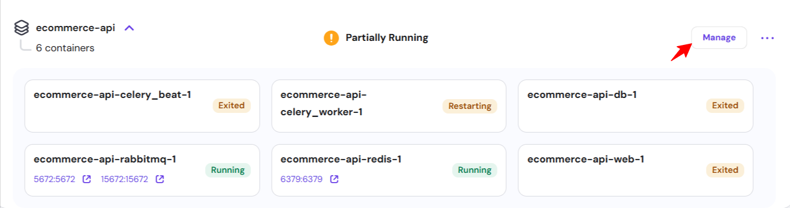Click Restarting badge on celery_worker-1 card
790x208 pixels.
(x=470, y=106)
